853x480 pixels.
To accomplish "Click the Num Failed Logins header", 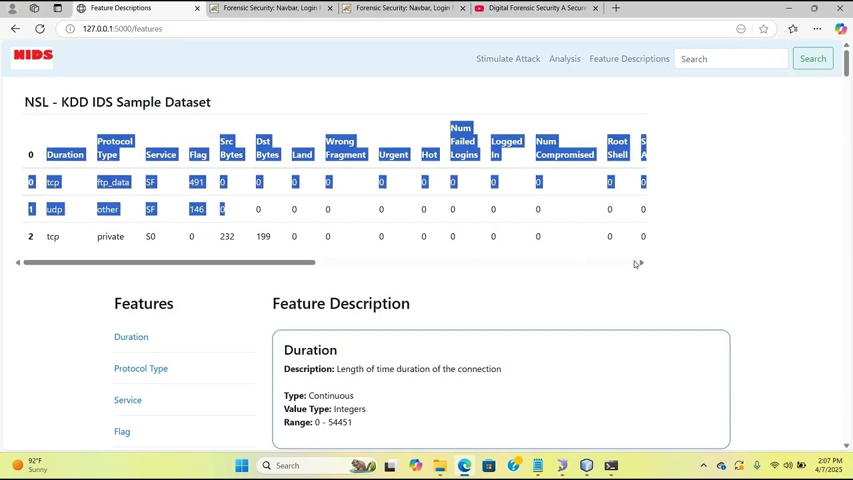I will click(x=464, y=141).
